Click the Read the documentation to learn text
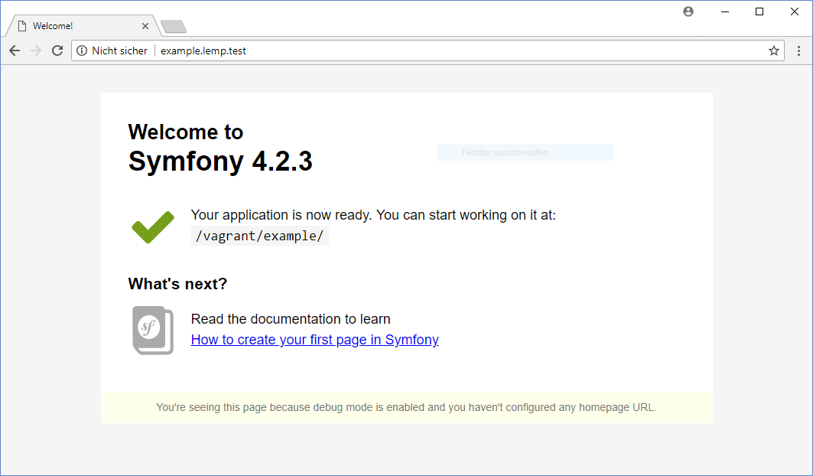The height and width of the screenshot is (476, 813). [291, 318]
